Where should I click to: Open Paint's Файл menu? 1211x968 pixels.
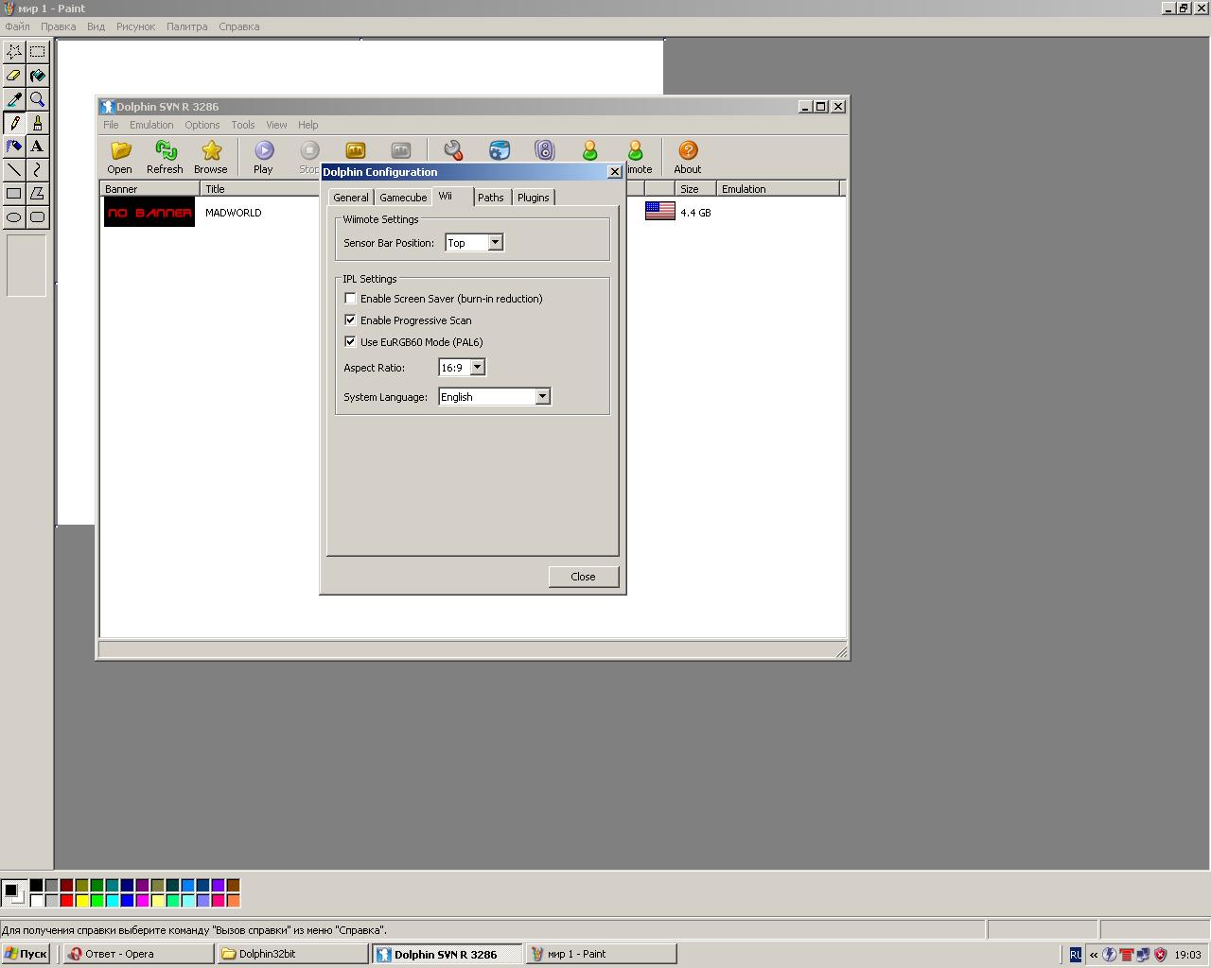(17, 26)
